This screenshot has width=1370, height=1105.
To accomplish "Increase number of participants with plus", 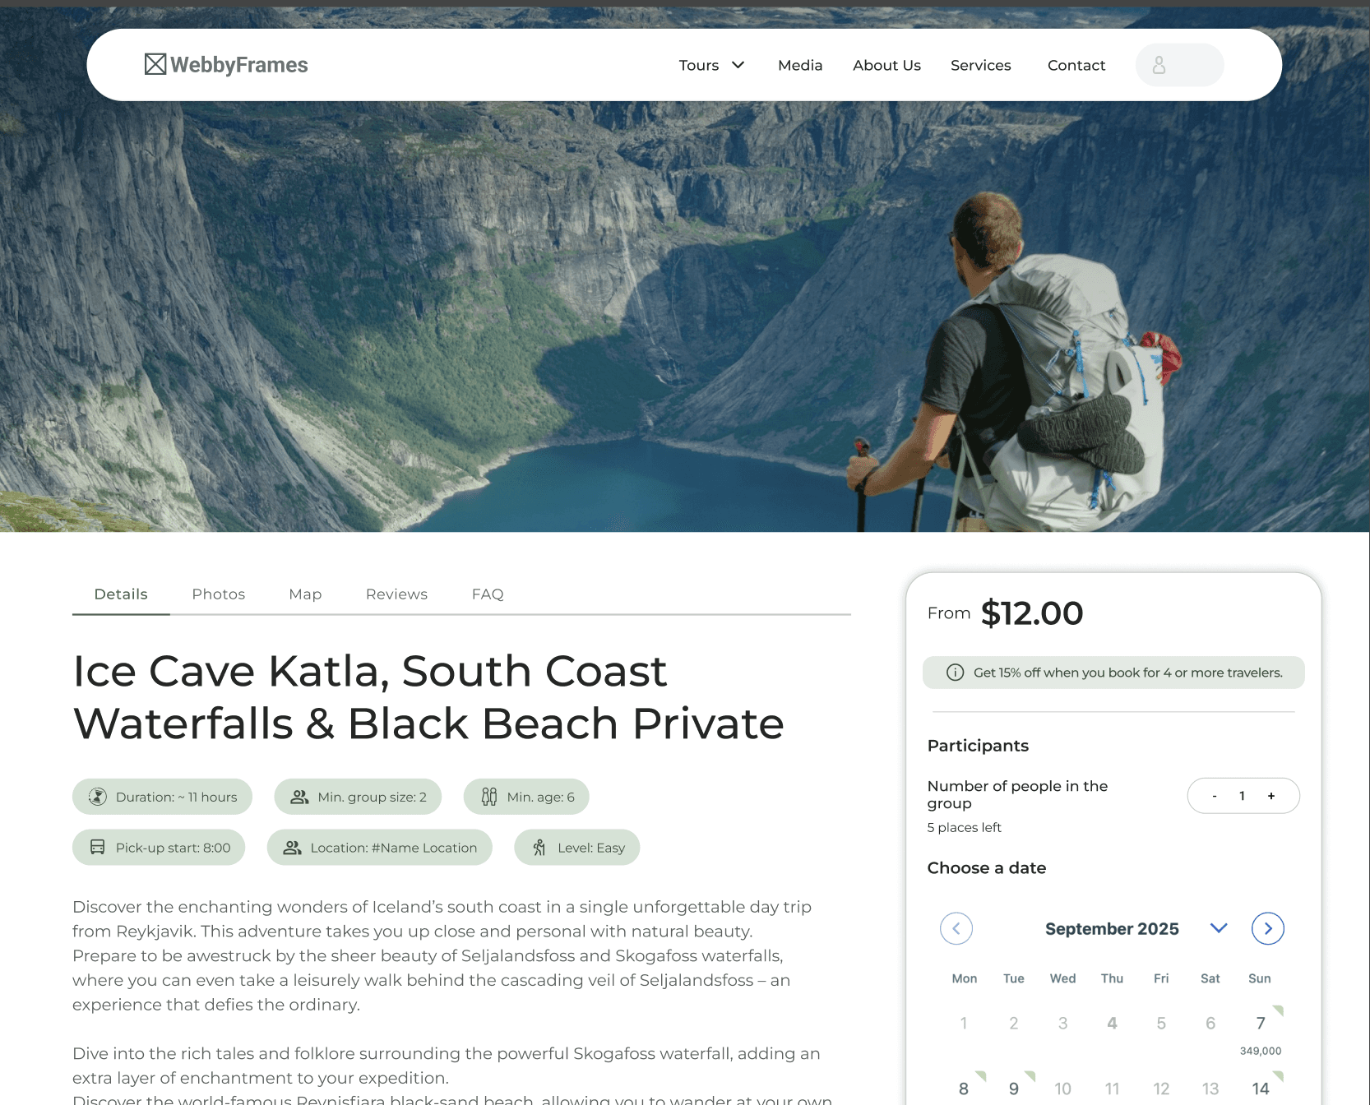I will point(1271,796).
